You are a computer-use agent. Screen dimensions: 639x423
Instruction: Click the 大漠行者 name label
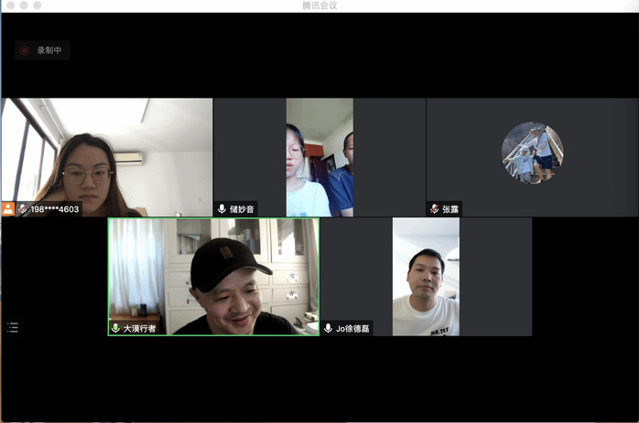[140, 327]
